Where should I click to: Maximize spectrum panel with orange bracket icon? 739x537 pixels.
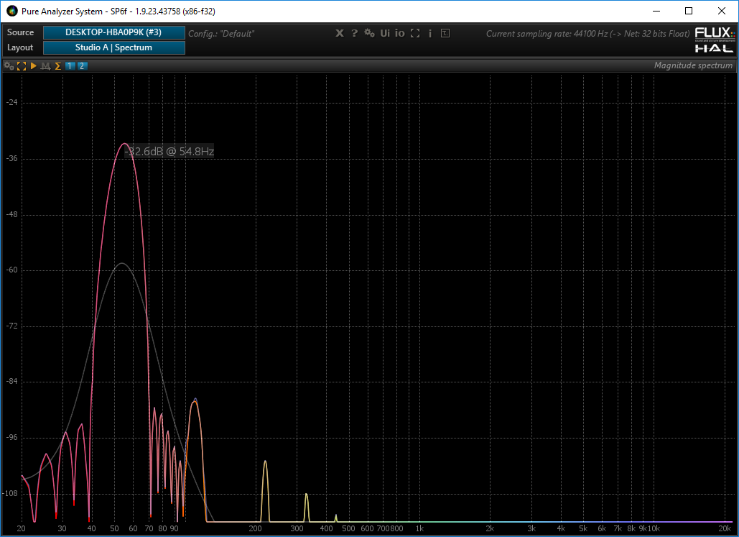pyautogui.click(x=22, y=66)
